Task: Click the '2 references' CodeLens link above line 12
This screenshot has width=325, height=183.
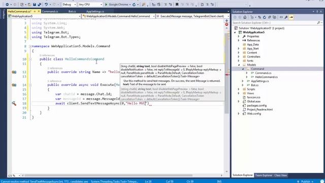Action: click(x=55, y=68)
